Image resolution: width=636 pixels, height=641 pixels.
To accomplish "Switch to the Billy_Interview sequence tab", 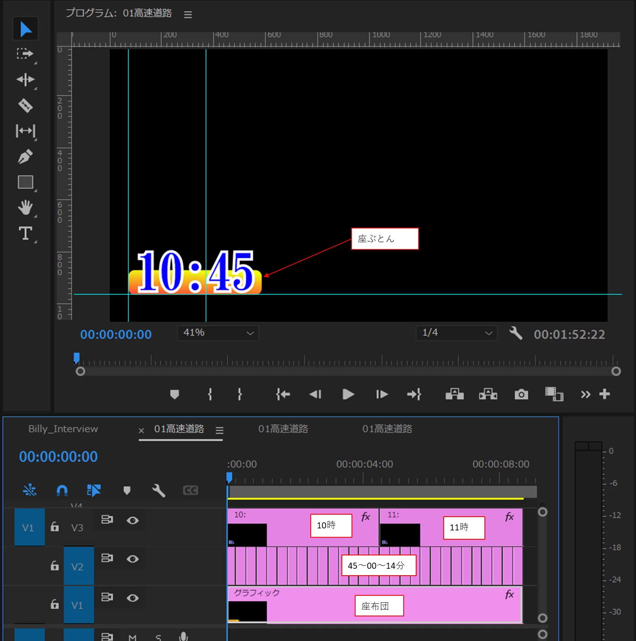I will (63, 429).
